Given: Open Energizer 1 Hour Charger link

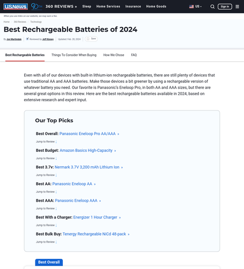Looking at the screenshot, I should [97, 217].
